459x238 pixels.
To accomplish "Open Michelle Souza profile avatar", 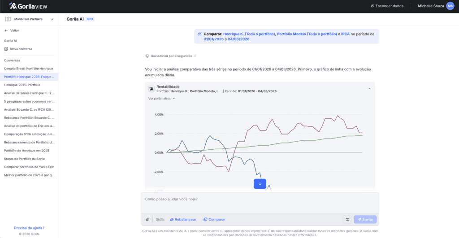I will coord(450,6).
